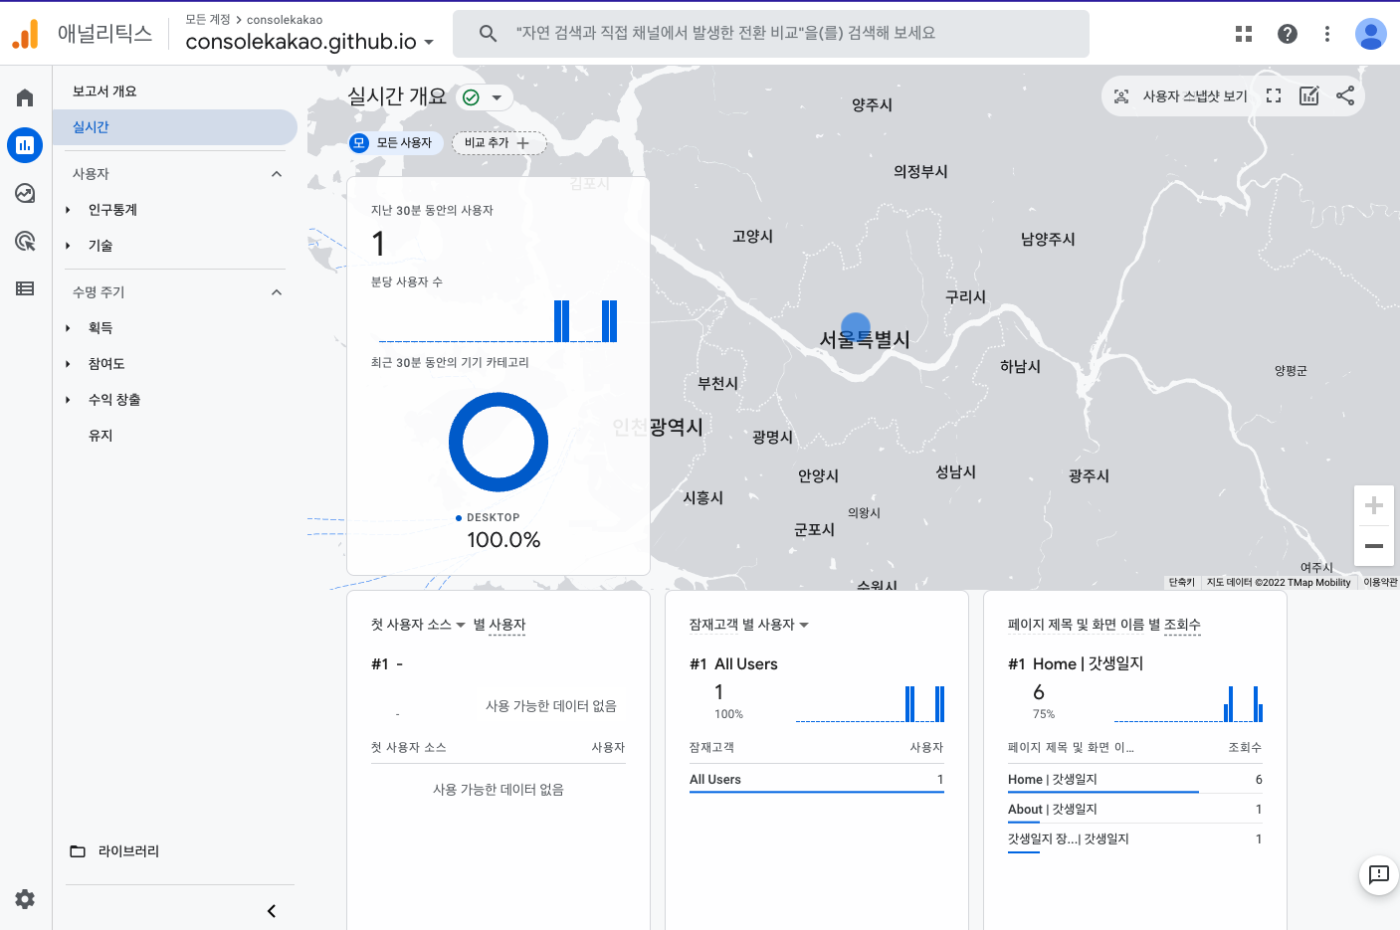Image resolution: width=1400 pixels, height=930 pixels.
Task: Click the Home | 갓생일지 table row
Action: pos(1135,780)
